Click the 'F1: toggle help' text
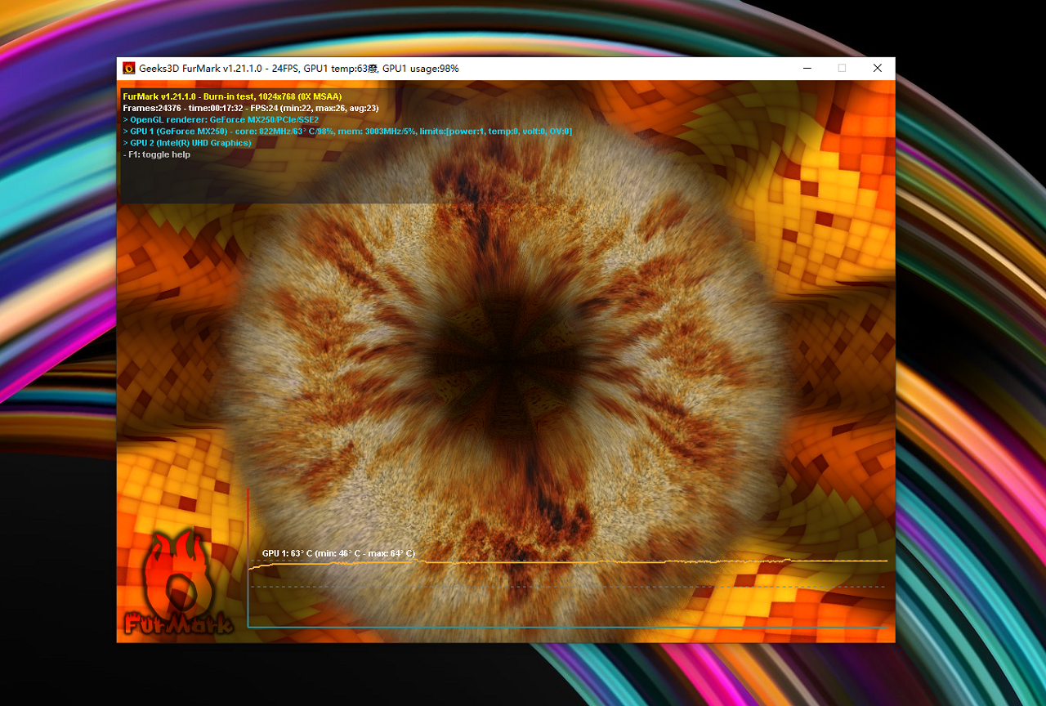Screen dimensions: 1046x706 [x=157, y=154]
